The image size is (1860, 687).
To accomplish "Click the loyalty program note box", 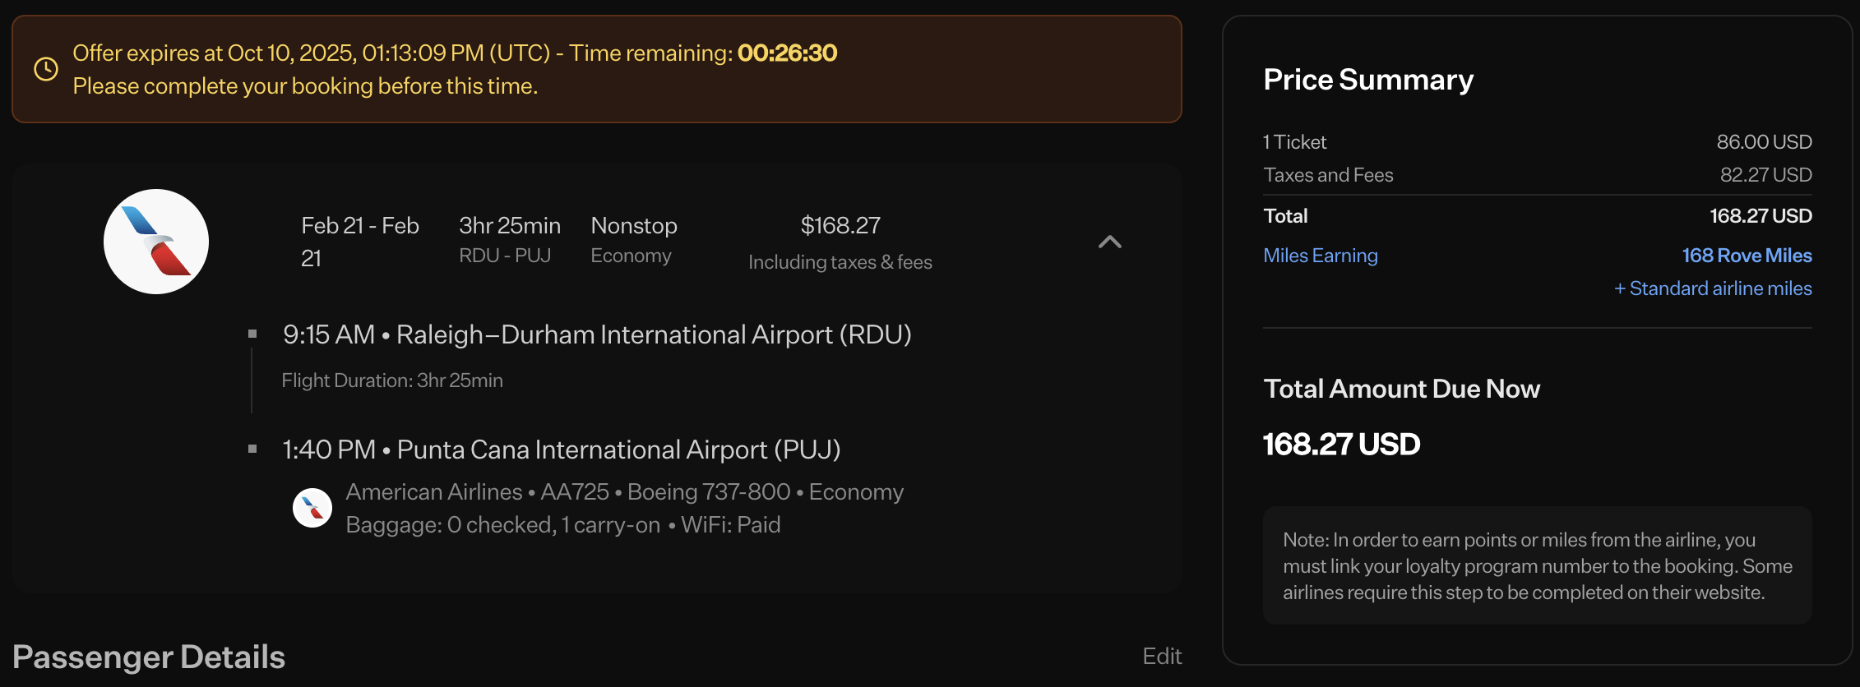I will [1537, 565].
